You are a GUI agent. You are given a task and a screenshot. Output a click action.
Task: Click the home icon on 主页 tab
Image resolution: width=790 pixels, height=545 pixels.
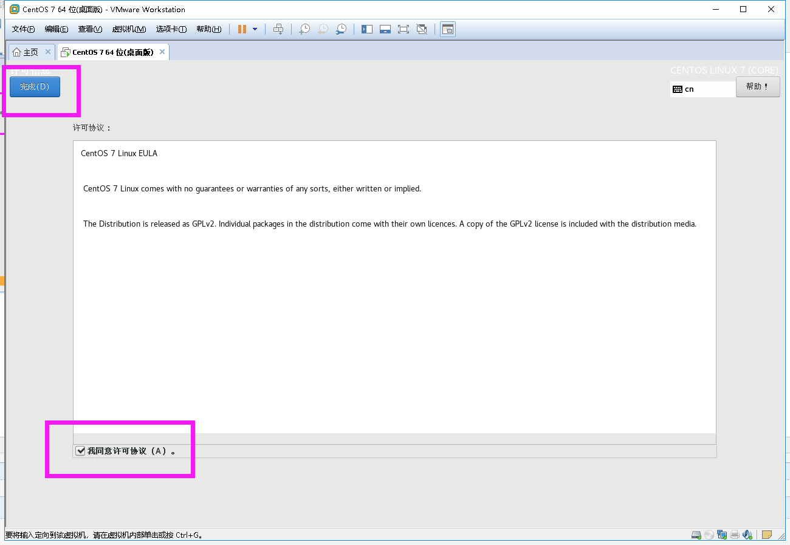tap(17, 52)
